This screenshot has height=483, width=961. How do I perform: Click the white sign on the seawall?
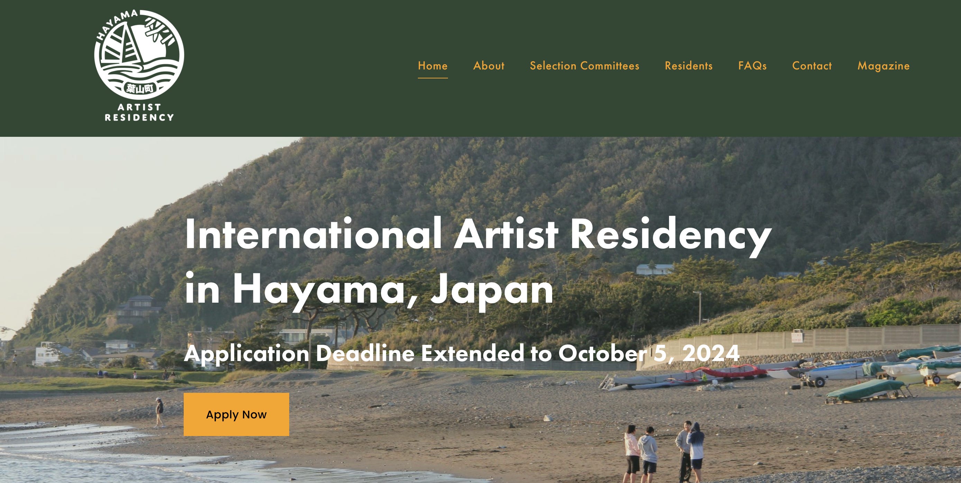(797, 337)
